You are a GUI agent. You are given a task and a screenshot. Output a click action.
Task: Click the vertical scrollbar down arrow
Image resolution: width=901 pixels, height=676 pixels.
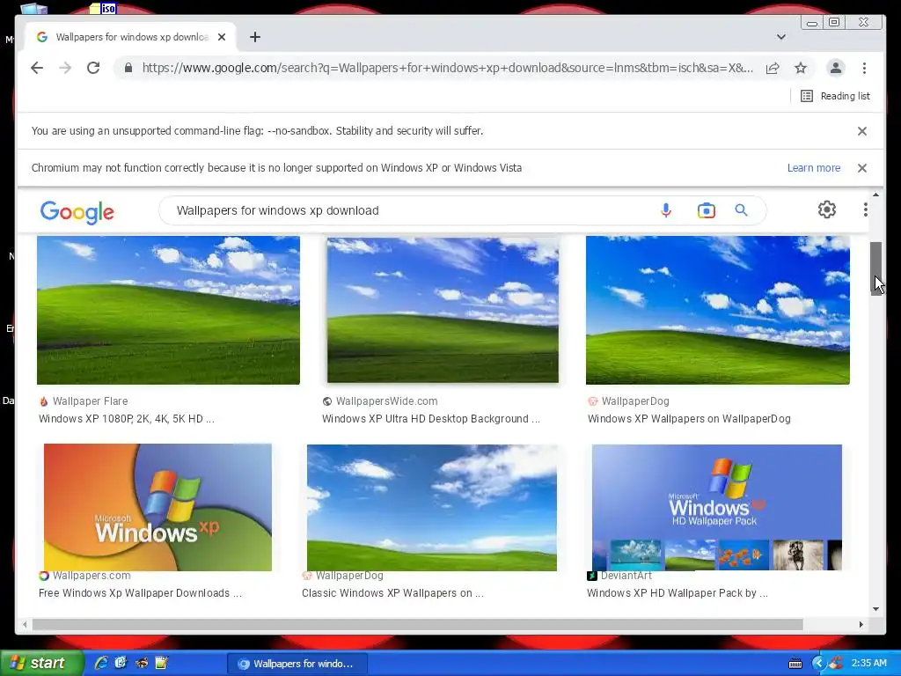pos(875,609)
